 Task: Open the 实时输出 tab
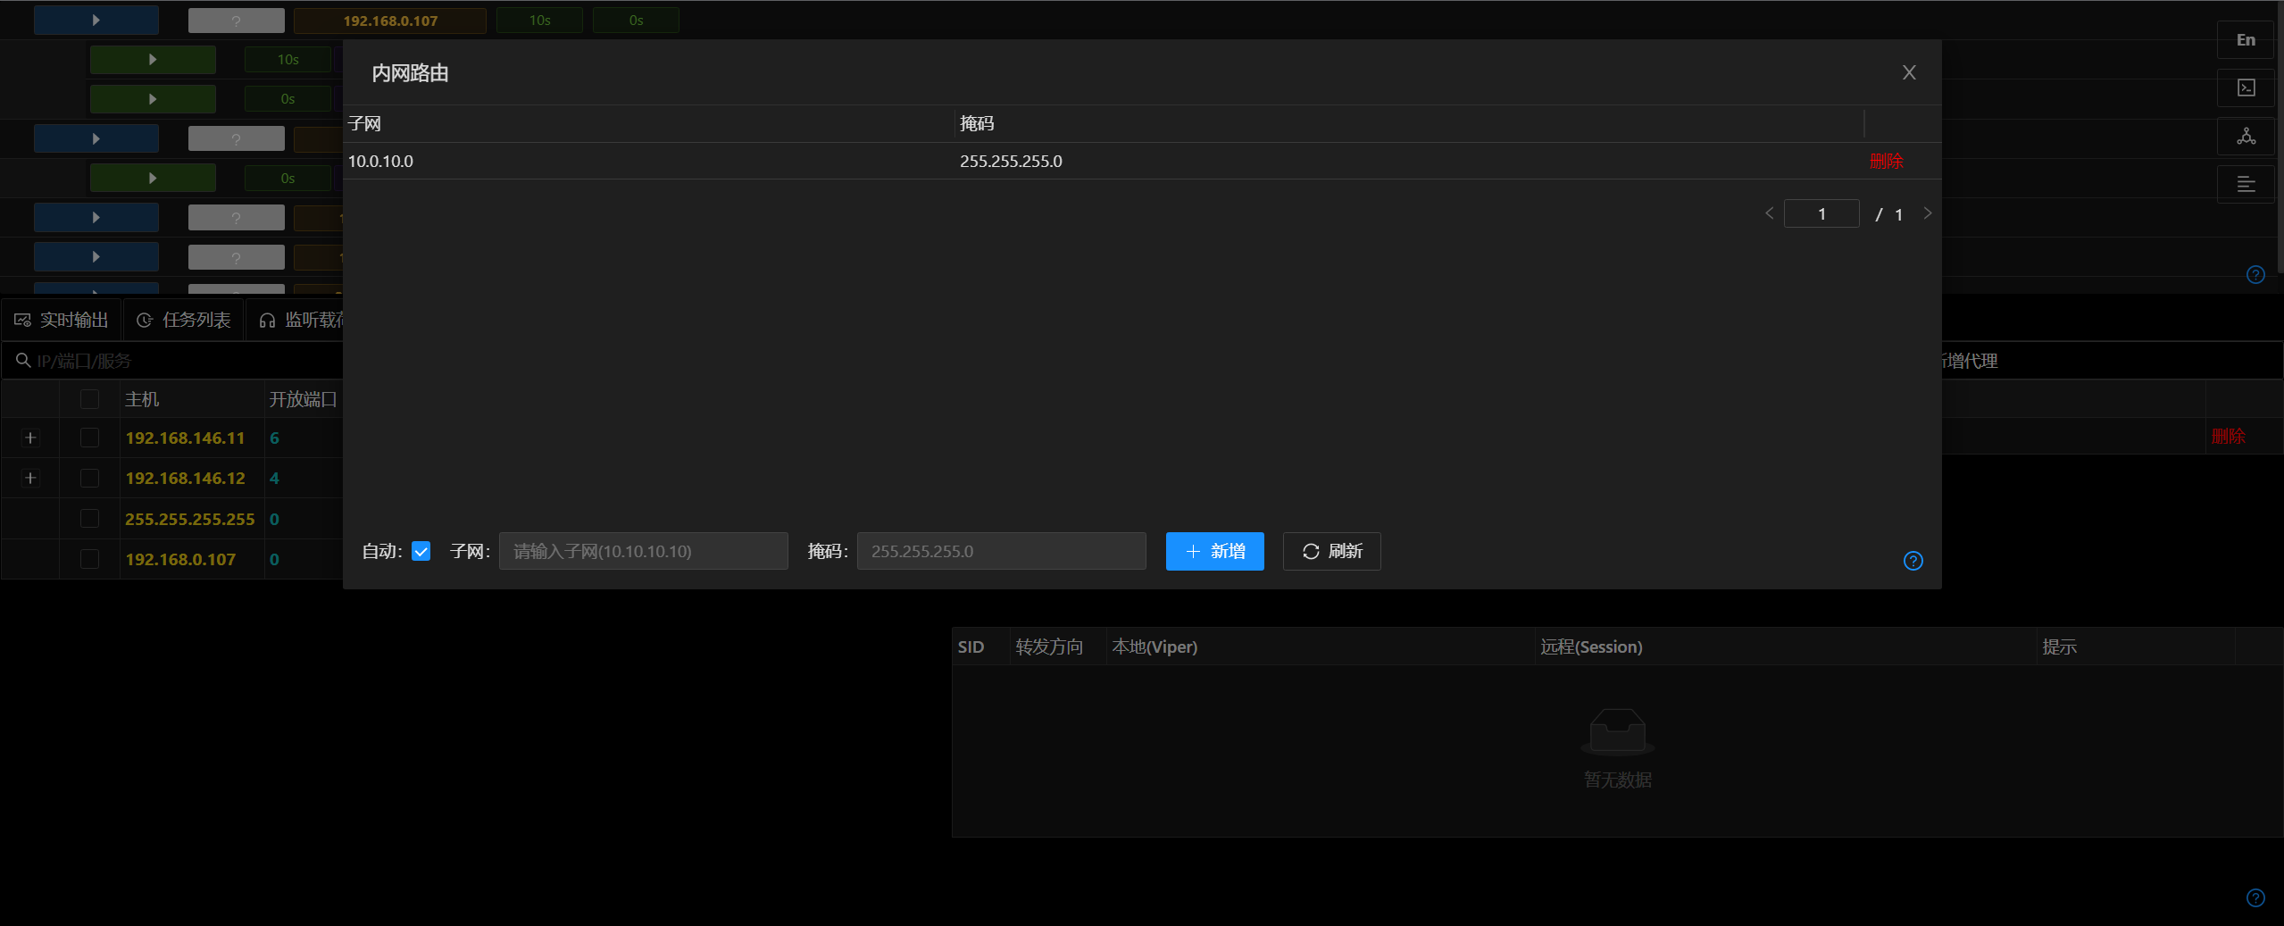pyautogui.click(x=61, y=320)
